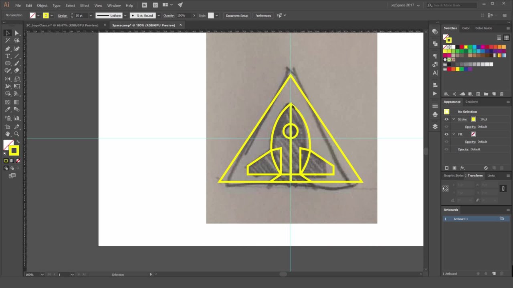Switch to the SC_LogoClass.ai document tab
This screenshot has height=288, width=513.
point(62,25)
